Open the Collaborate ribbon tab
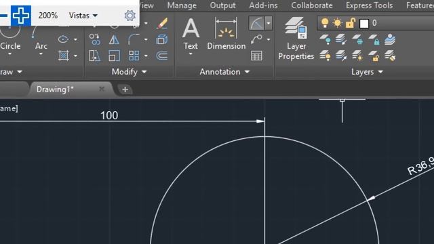Image resolution: width=434 pixels, height=244 pixels. (x=312, y=5)
